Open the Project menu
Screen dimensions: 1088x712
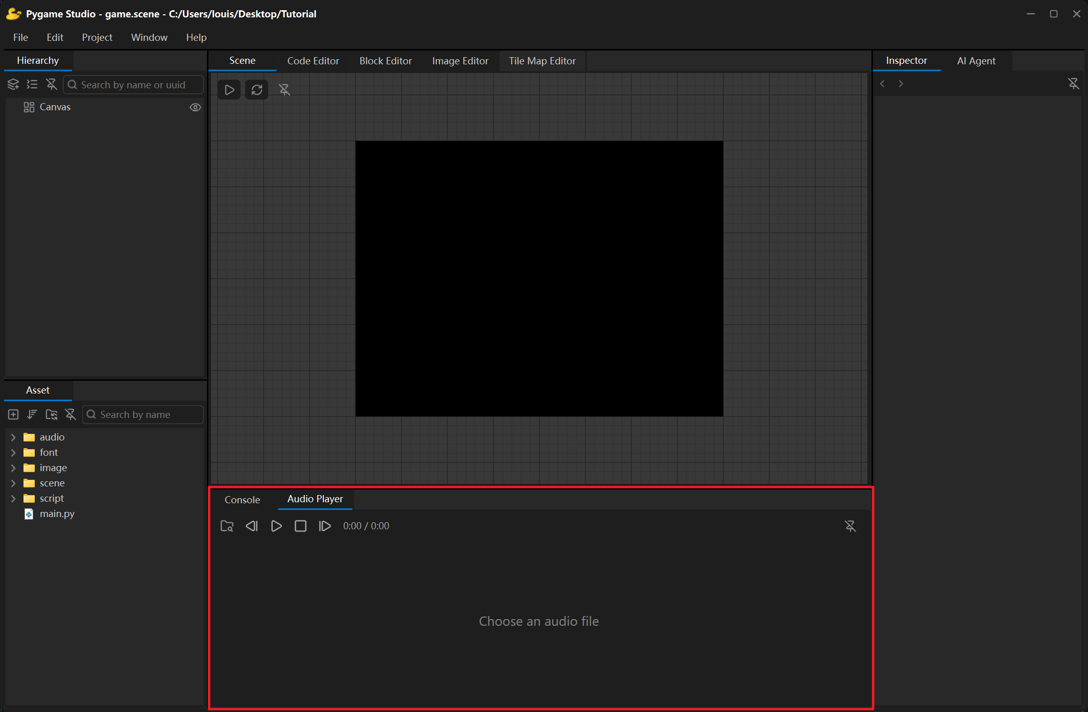[97, 37]
